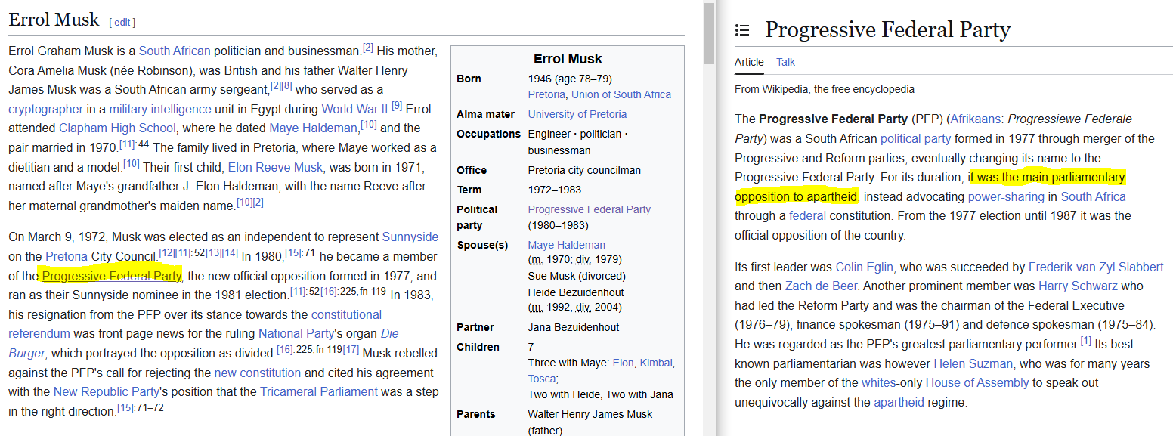Click the Kimbal link under Children

tap(655, 363)
